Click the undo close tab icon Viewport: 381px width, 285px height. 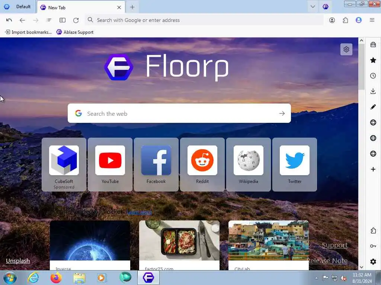(9, 20)
